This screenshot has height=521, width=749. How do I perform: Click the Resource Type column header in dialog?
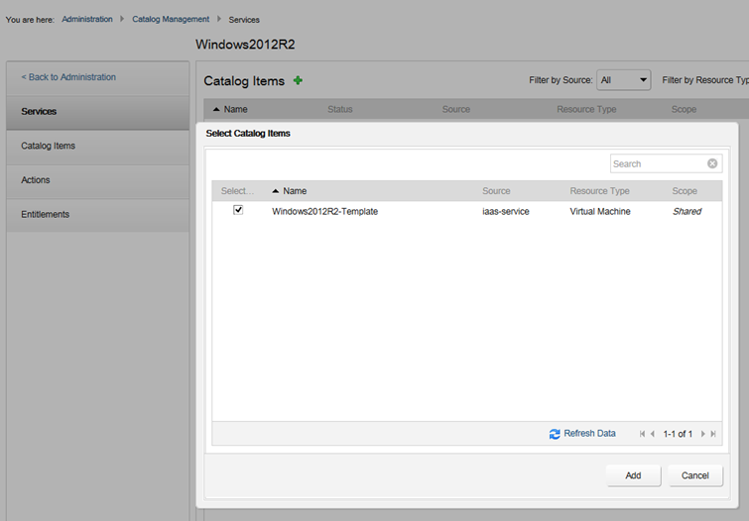point(599,191)
